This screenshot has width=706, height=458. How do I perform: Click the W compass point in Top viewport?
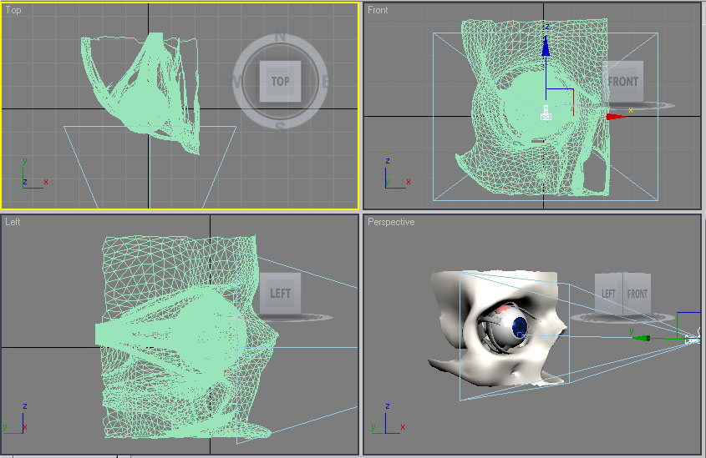point(236,82)
